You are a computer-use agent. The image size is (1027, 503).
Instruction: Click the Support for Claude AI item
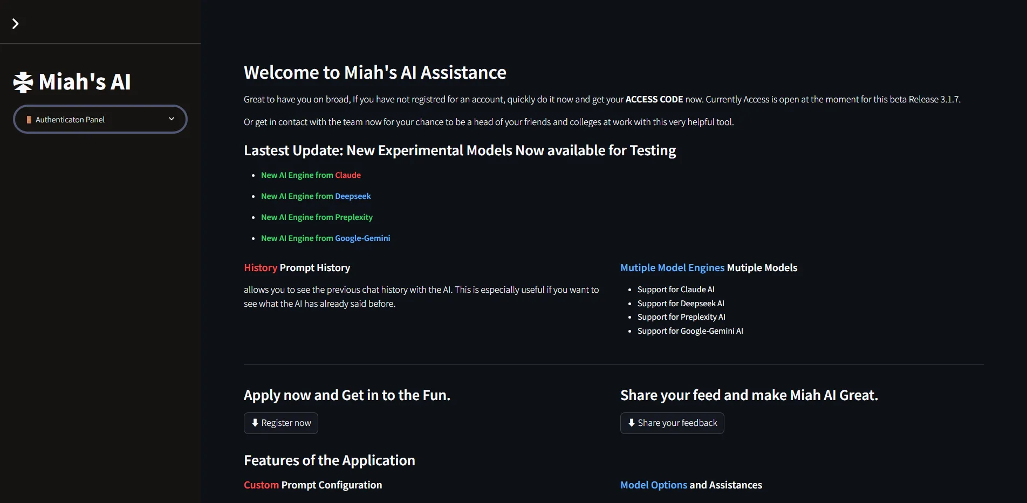676,290
